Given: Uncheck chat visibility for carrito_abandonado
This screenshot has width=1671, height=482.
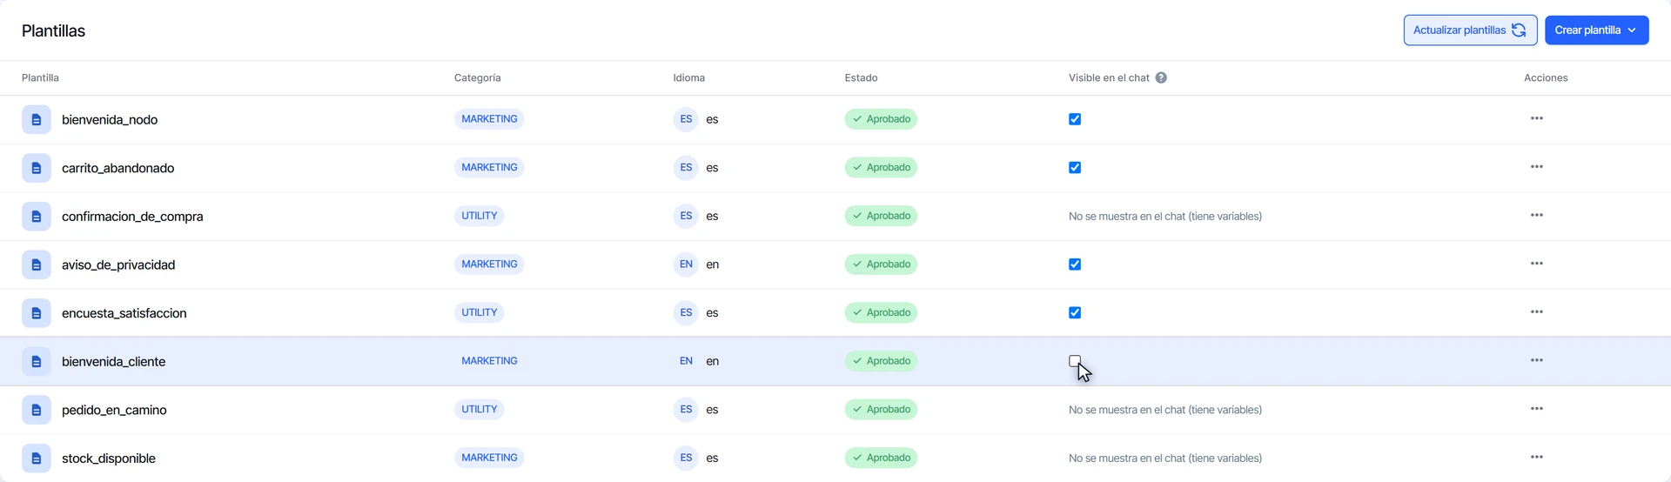Looking at the screenshot, I should click(x=1075, y=168).
